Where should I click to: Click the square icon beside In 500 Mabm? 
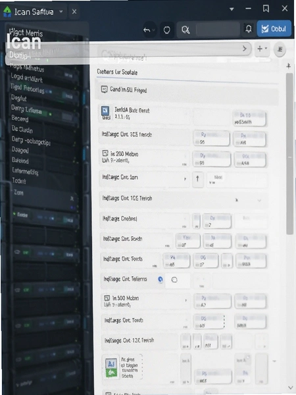(x=107, y=298)
